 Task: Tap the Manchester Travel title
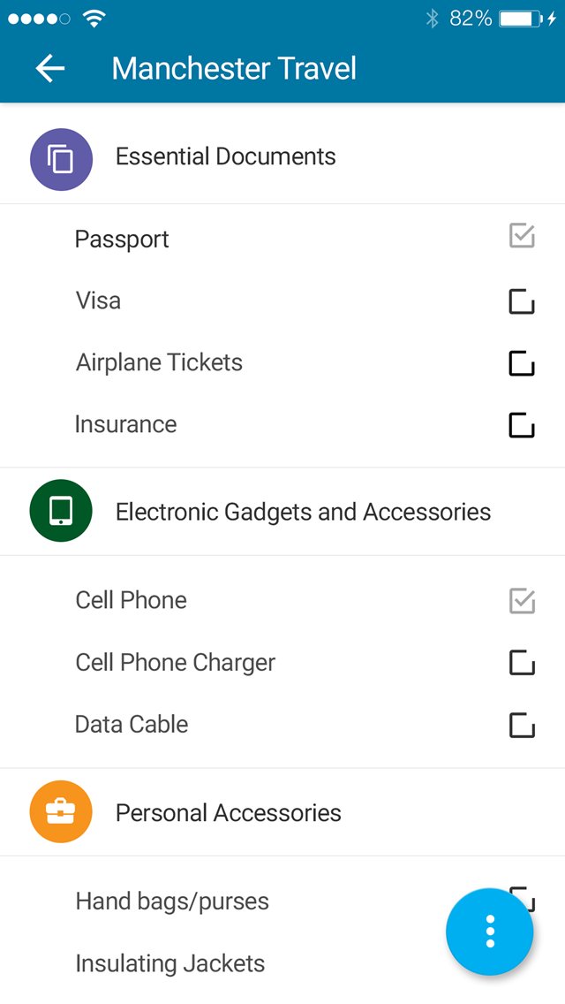(234, 69)
